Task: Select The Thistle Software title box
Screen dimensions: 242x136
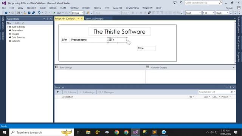Action: coord(119,31)
